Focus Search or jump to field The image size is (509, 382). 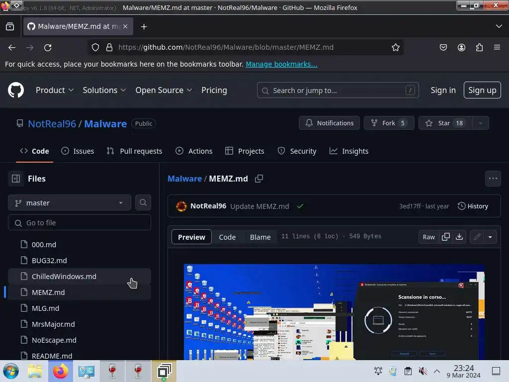338,91
